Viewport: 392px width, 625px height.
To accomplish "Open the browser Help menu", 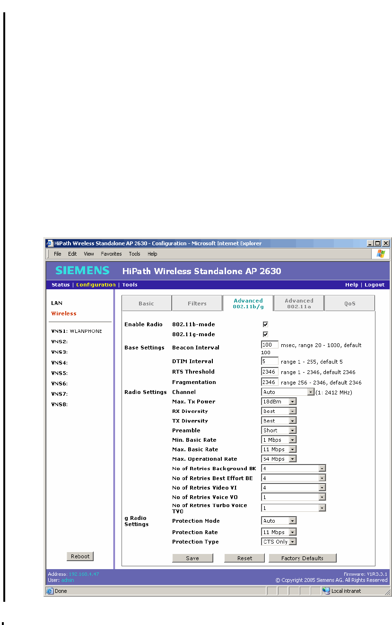I will pyautogui.click(x=152, y=254).
